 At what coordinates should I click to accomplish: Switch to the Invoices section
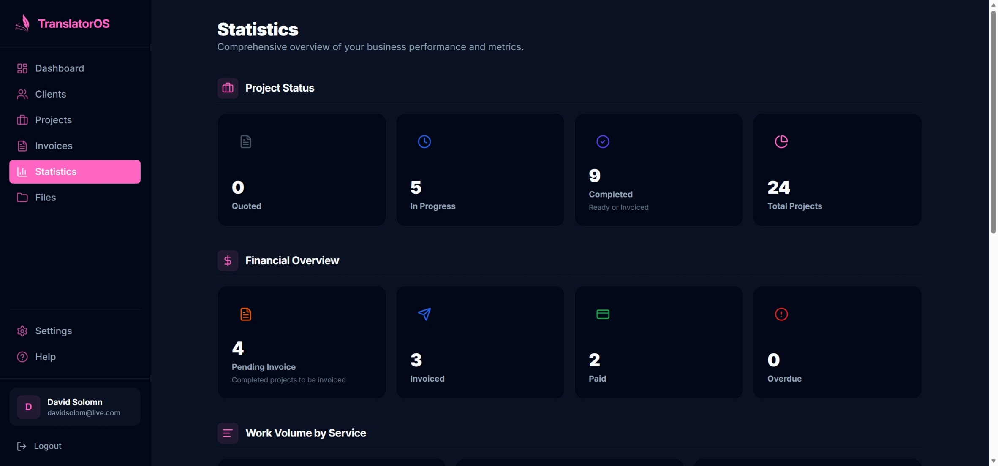pyautogui.click(x=54, y=146)
